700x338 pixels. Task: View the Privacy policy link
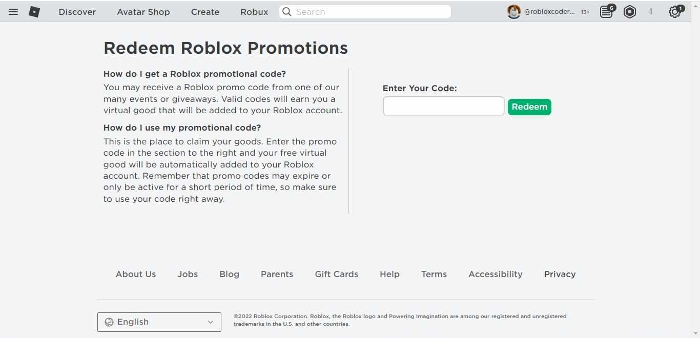click(560, 274)
